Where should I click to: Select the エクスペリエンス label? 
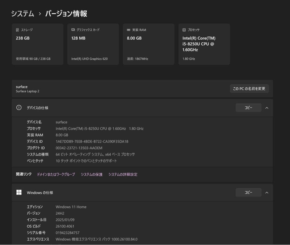[38, 239]
